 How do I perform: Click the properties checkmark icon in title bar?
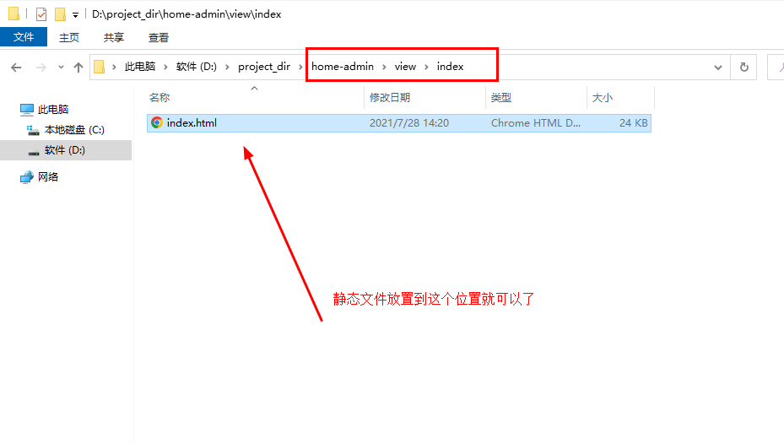coord(41,14)
